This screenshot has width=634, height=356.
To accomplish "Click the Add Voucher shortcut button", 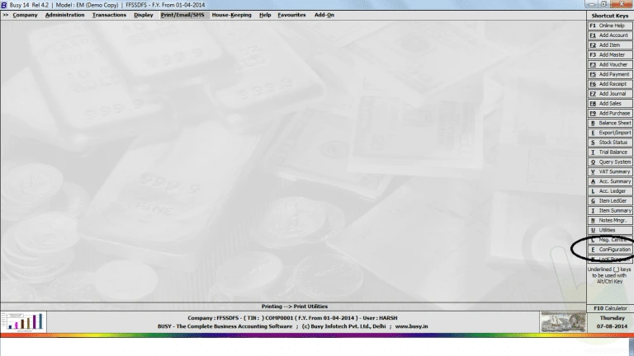I will (610, 64).
